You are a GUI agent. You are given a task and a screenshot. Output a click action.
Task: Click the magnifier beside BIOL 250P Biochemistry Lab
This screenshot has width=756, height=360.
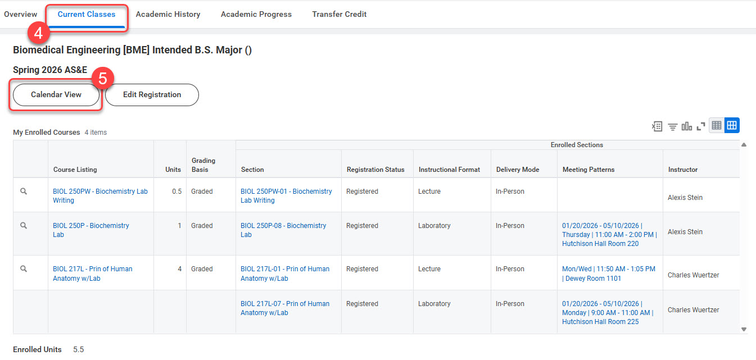tap(23, 226)
